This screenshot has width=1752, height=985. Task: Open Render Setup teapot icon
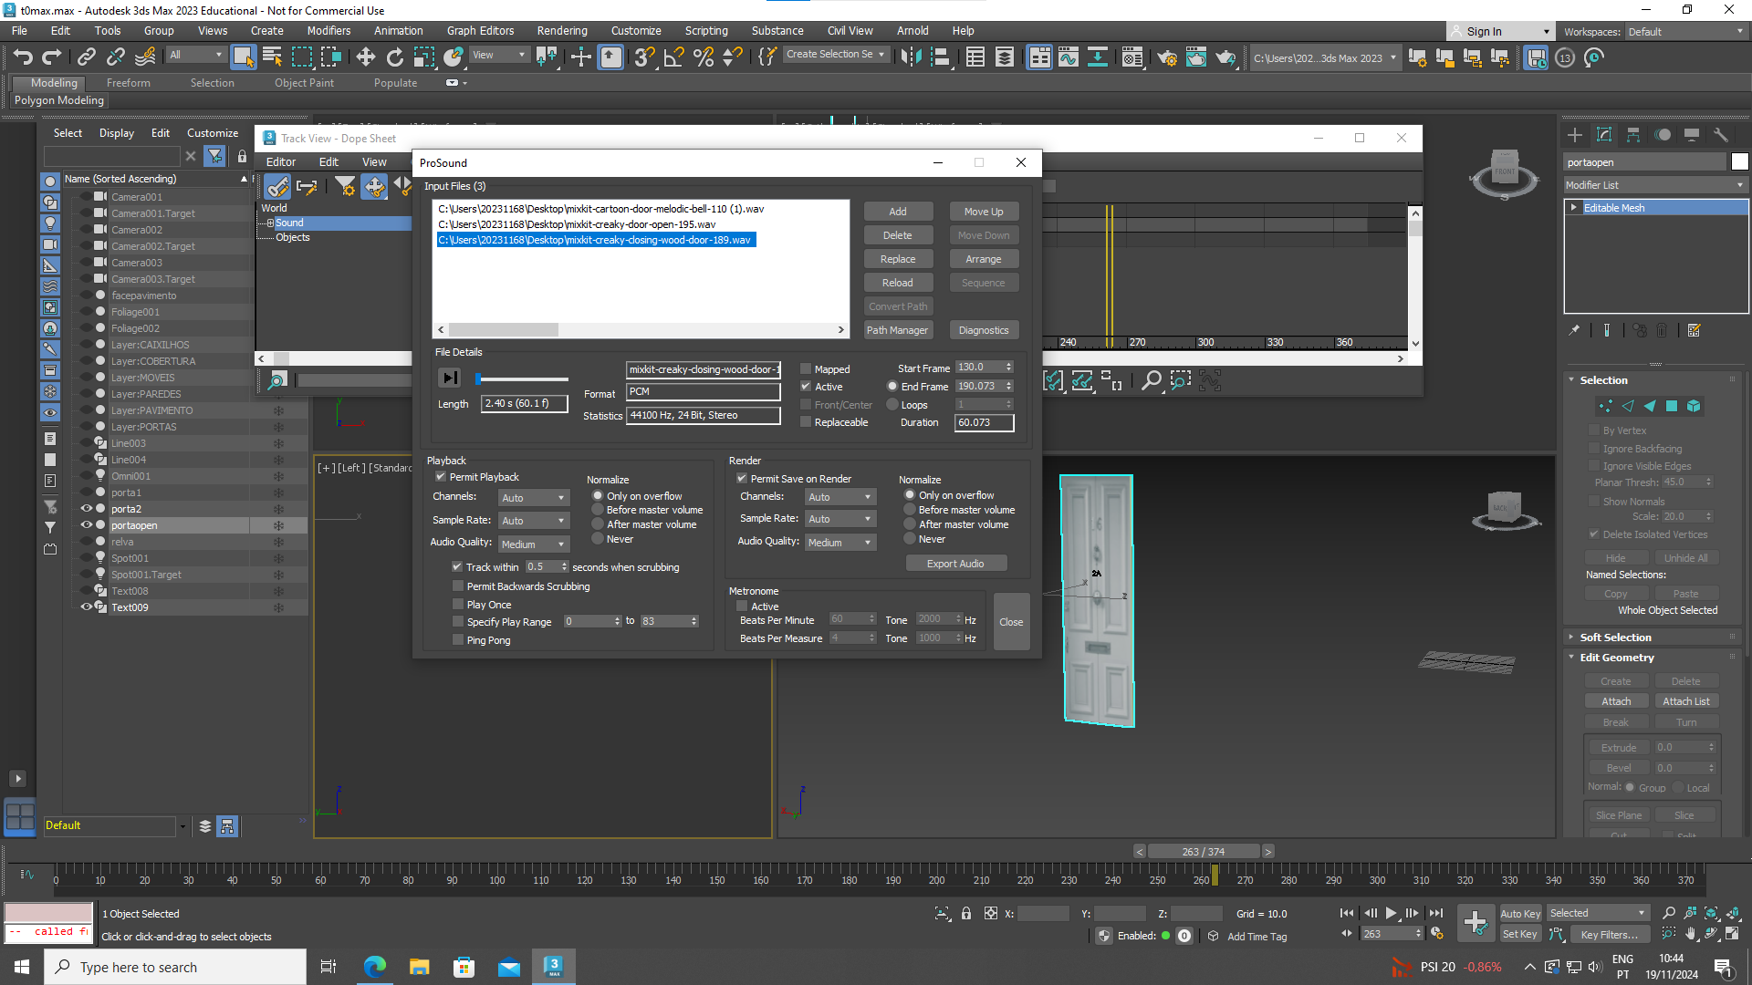1167,57
